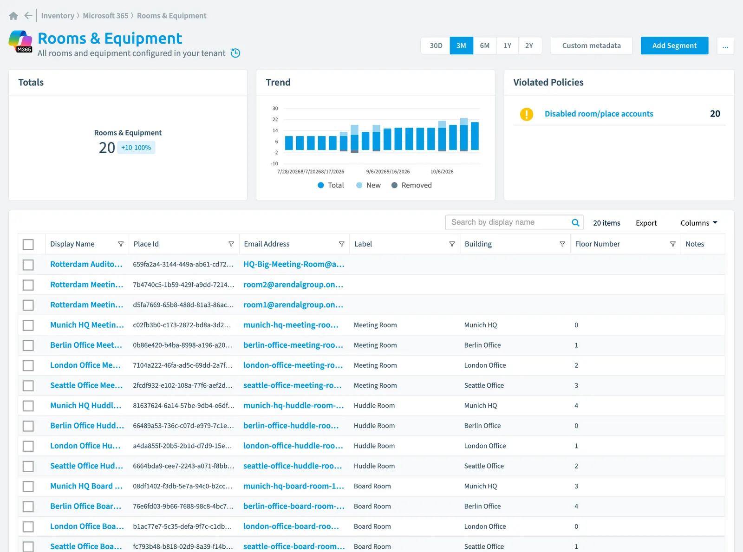
Task: Select checkbox for Munich HQ Meetin... row
Action: click(28, 325)
